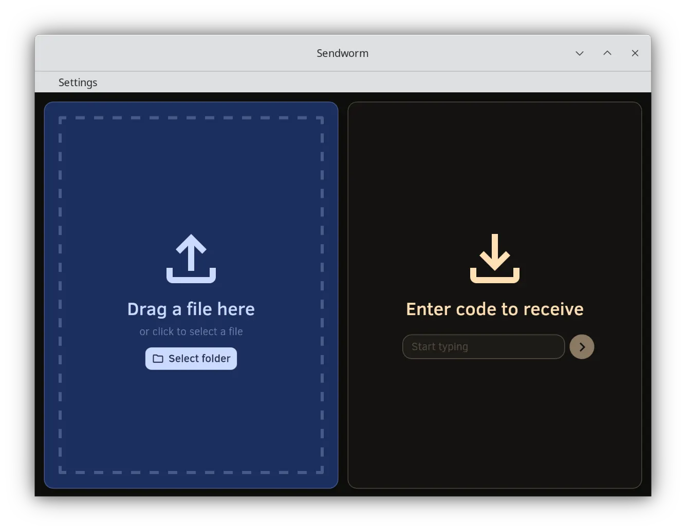Maximize the Sendworm window
Image resolution: width=686 pixels, height=531 pixels.
point(607,53)
